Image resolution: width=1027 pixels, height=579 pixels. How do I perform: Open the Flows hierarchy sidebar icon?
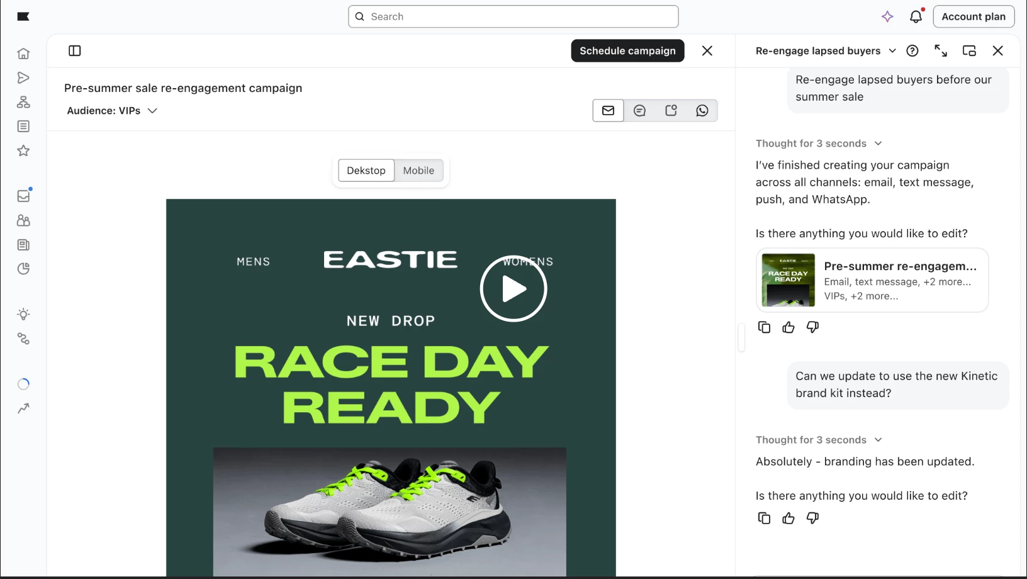pos(23,102)
